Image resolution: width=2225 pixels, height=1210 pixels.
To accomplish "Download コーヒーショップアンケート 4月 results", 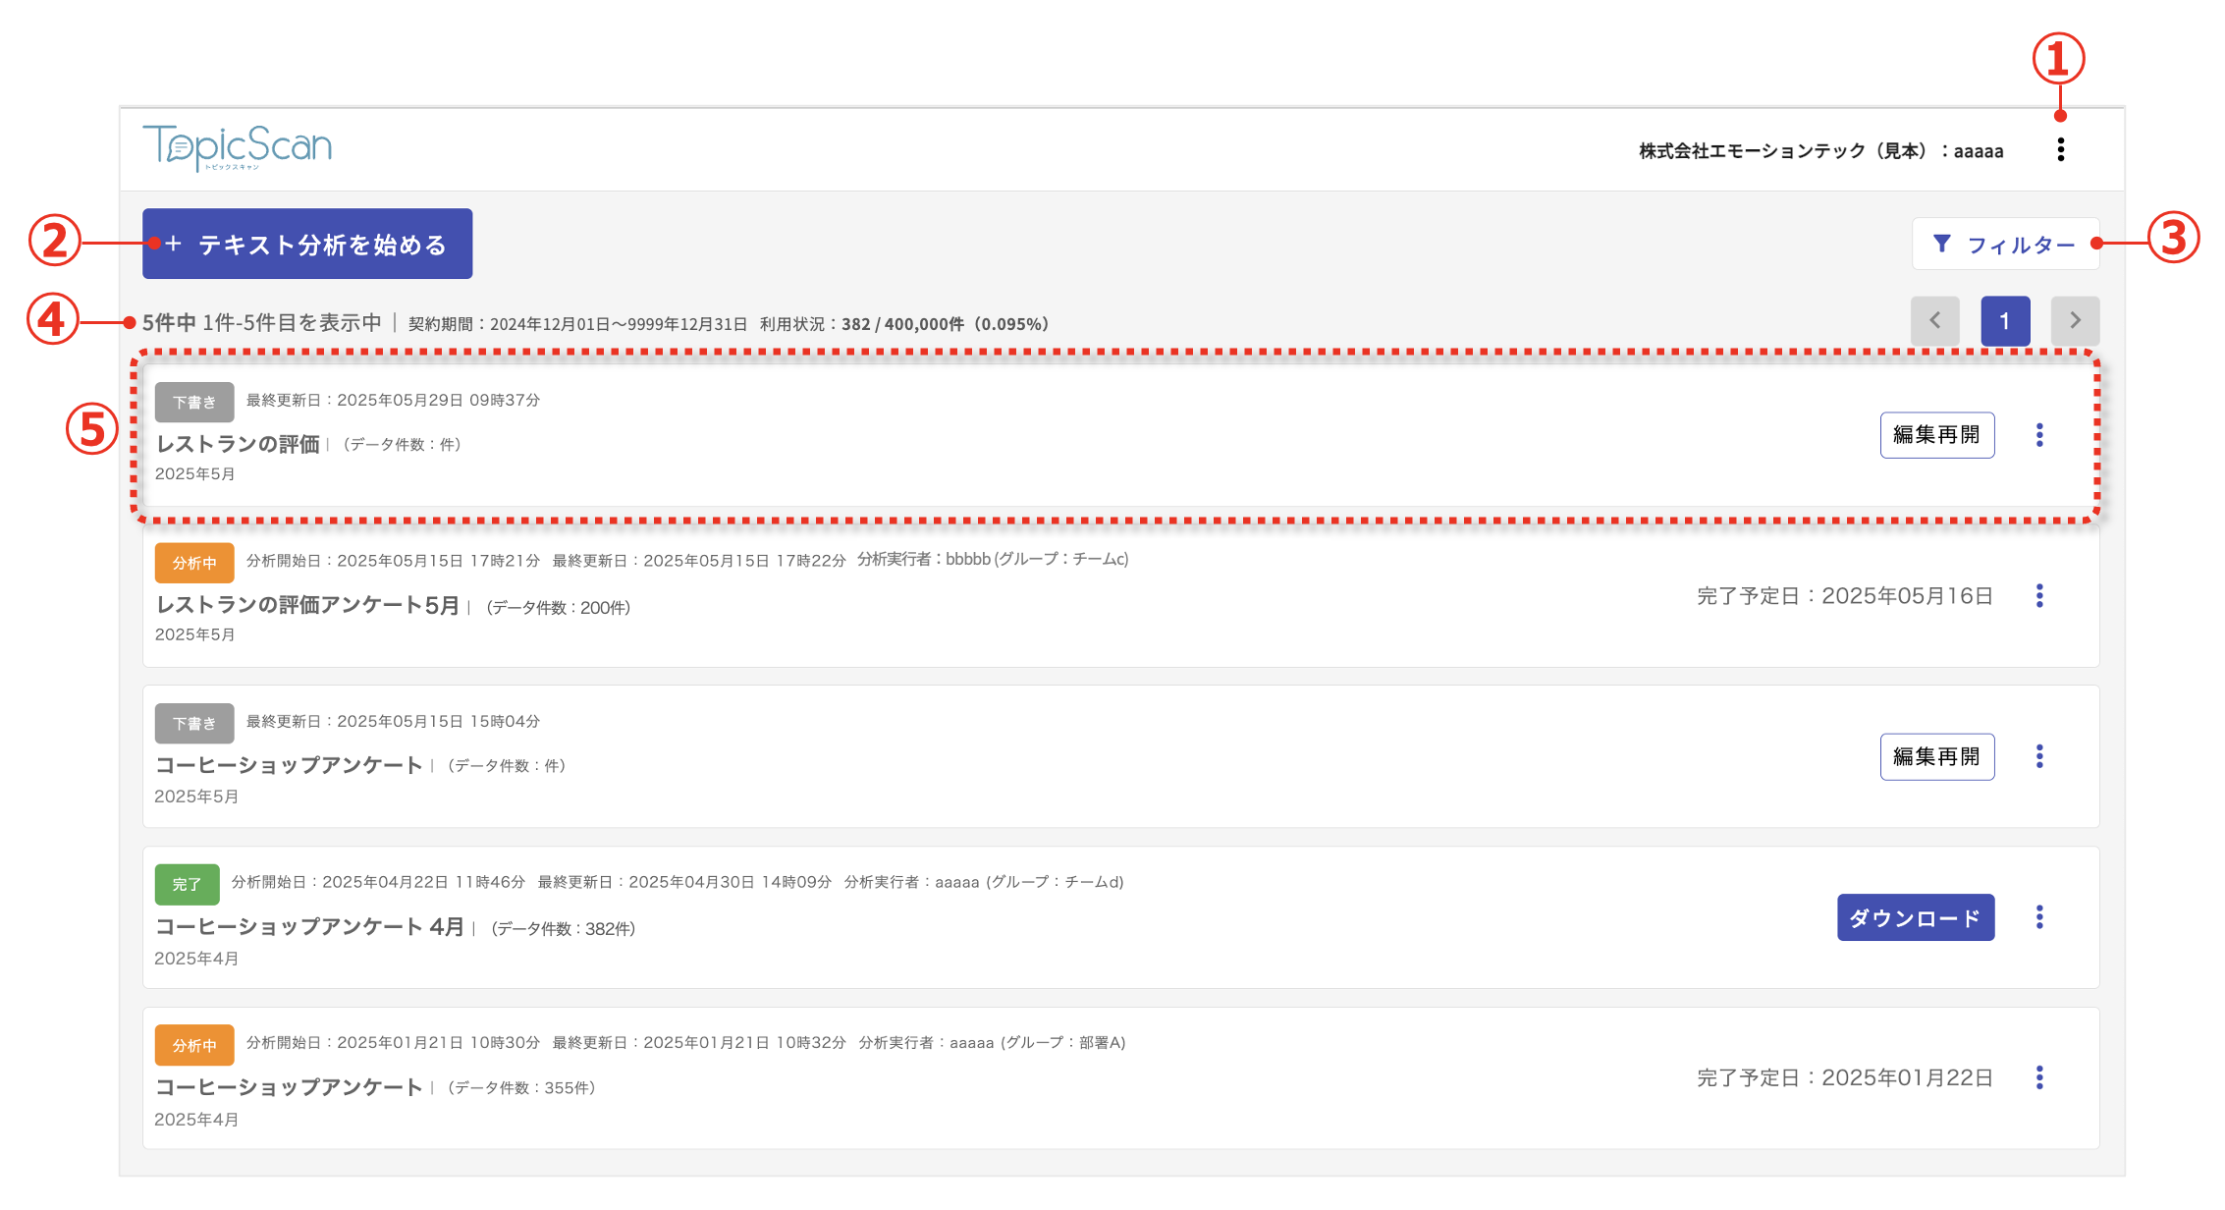I will tap(1915, 917).
